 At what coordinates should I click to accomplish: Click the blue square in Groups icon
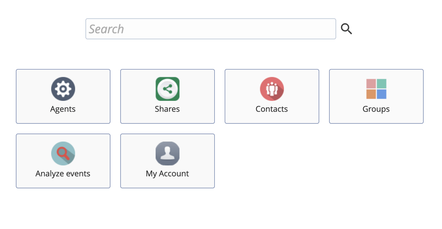click(x=381, y=94)
